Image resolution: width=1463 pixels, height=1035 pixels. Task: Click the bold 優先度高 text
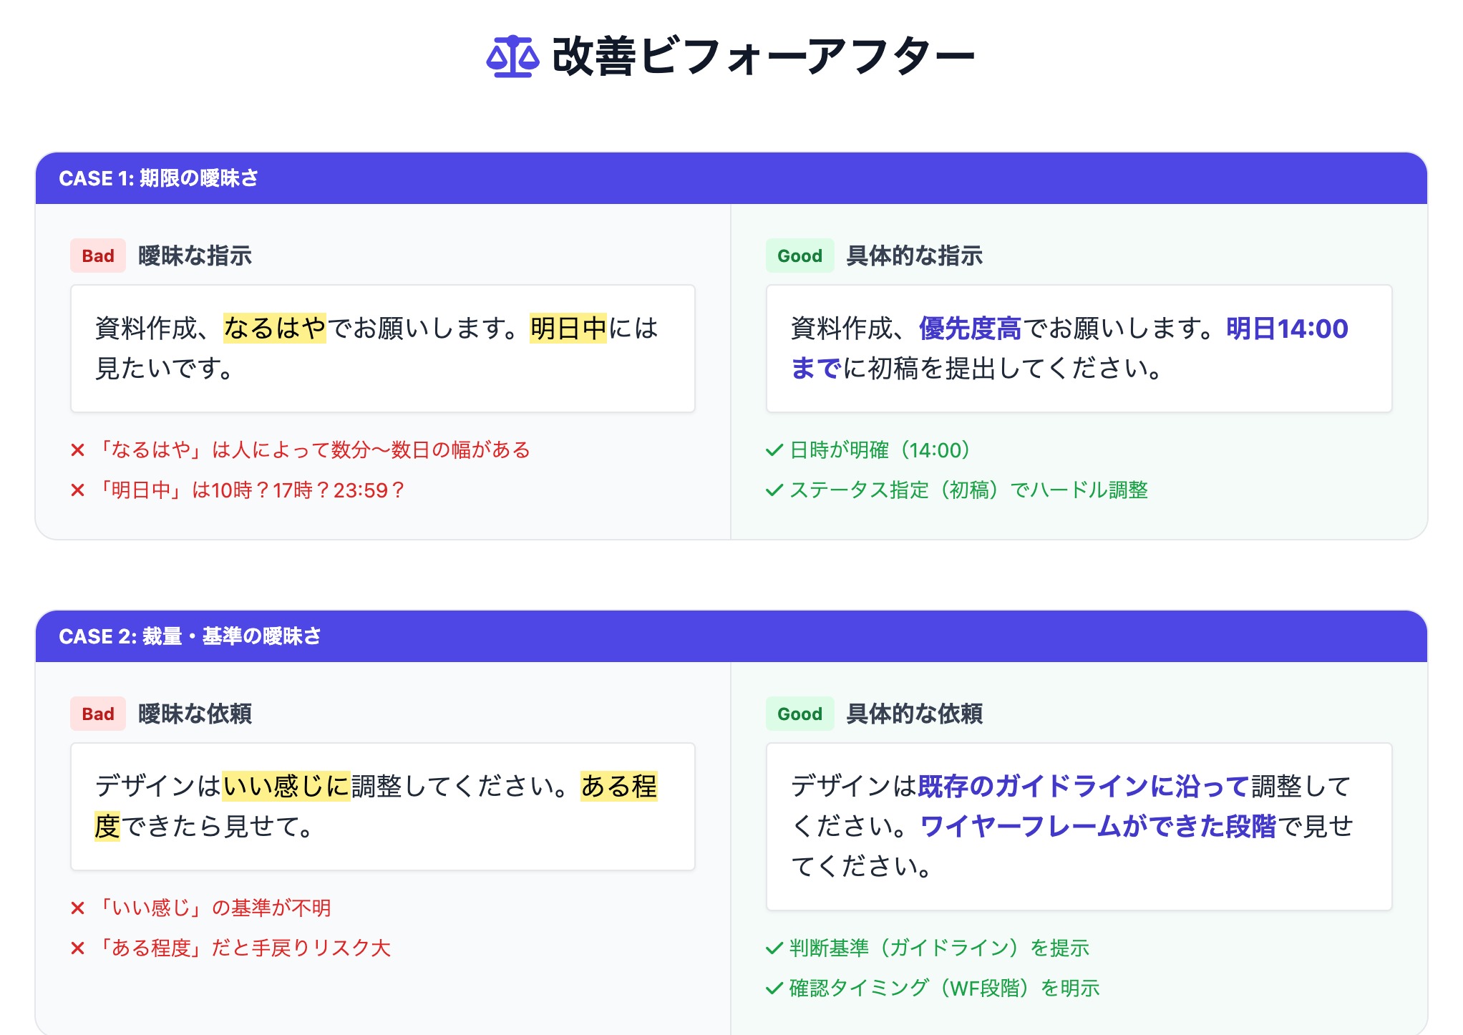970,329
